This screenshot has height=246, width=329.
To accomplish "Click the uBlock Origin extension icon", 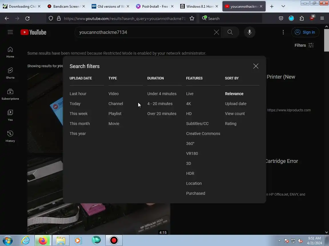I will (x=312, y=18).
